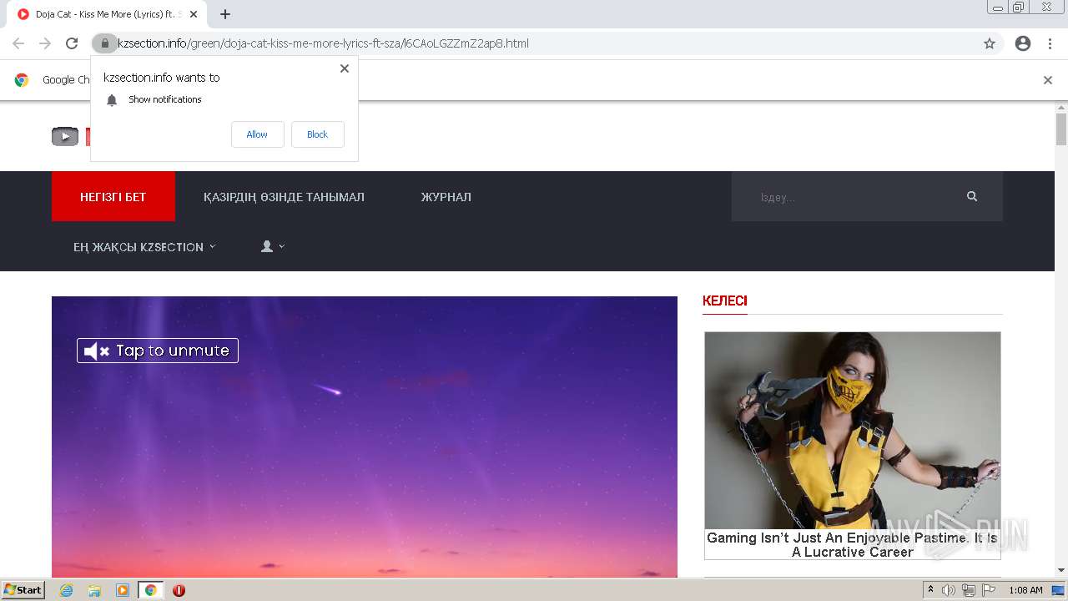Open the Windows Start menu
Screen dimensions: 1068x601
click(x=23, y=590)
